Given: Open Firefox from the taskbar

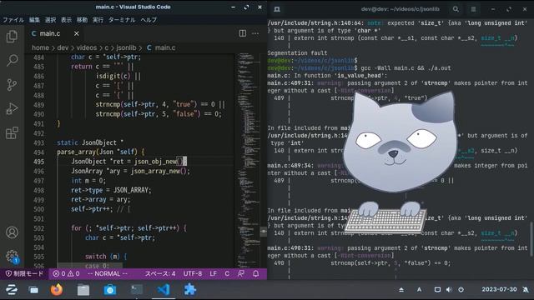Looking at the screenshot, I should pyautogui.click(x=57, y=290).
